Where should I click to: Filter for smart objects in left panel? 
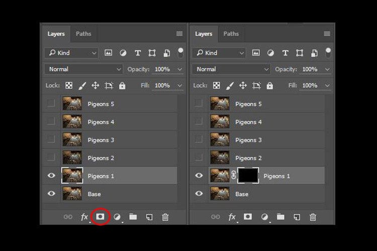(x=166, y=53)
